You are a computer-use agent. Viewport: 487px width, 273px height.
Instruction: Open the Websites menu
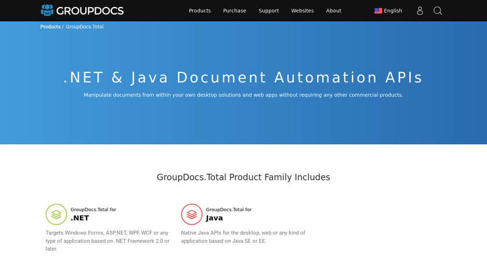[302, 10]
